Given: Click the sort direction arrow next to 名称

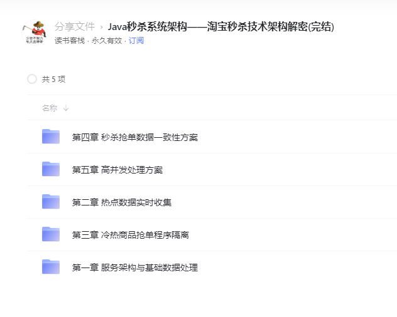Looking at the screenshot, I should (66, 108).
